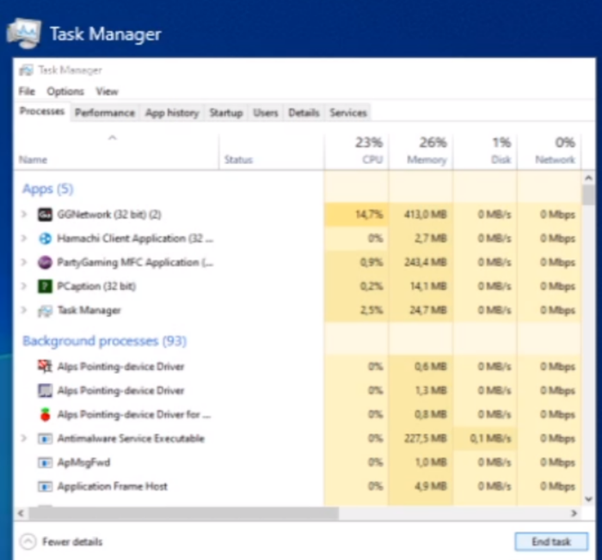Image resolution: width=602 pixels, height=560 pixels.
Task: Click the '2,5%' CPU value
Action: 372,310
